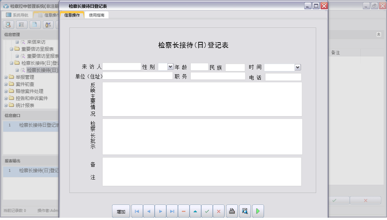Click the 系统导航 navigation button

[17, 15]
